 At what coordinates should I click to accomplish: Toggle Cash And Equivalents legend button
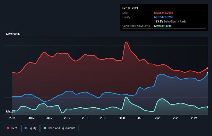coord(59,128)
